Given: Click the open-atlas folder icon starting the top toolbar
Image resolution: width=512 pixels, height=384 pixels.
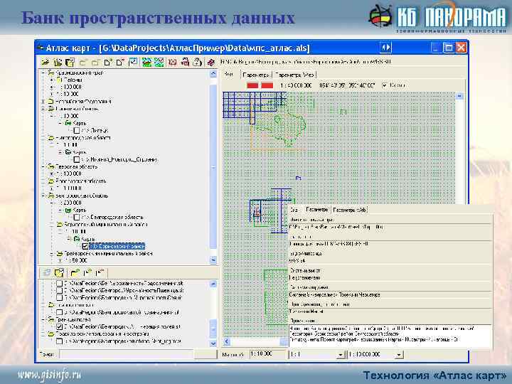Looking at the screenshot, I should point(45,62).
